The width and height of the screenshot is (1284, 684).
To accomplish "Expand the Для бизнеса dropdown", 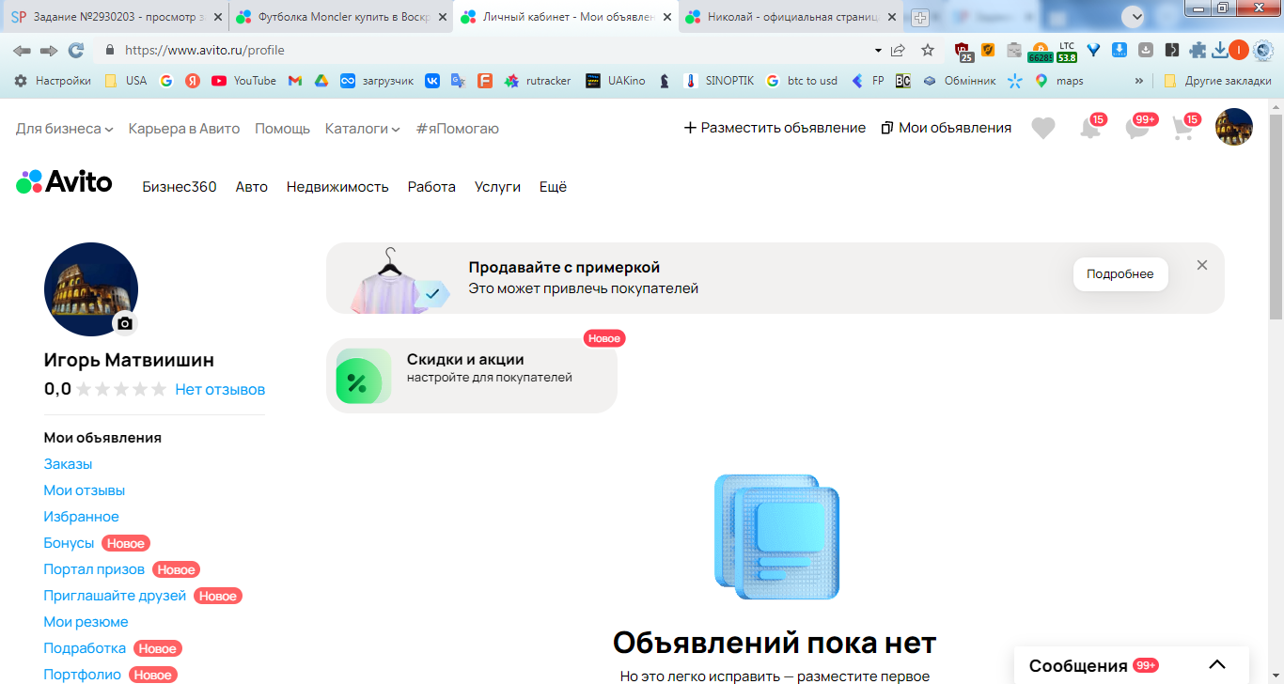I will coord(65,129).
